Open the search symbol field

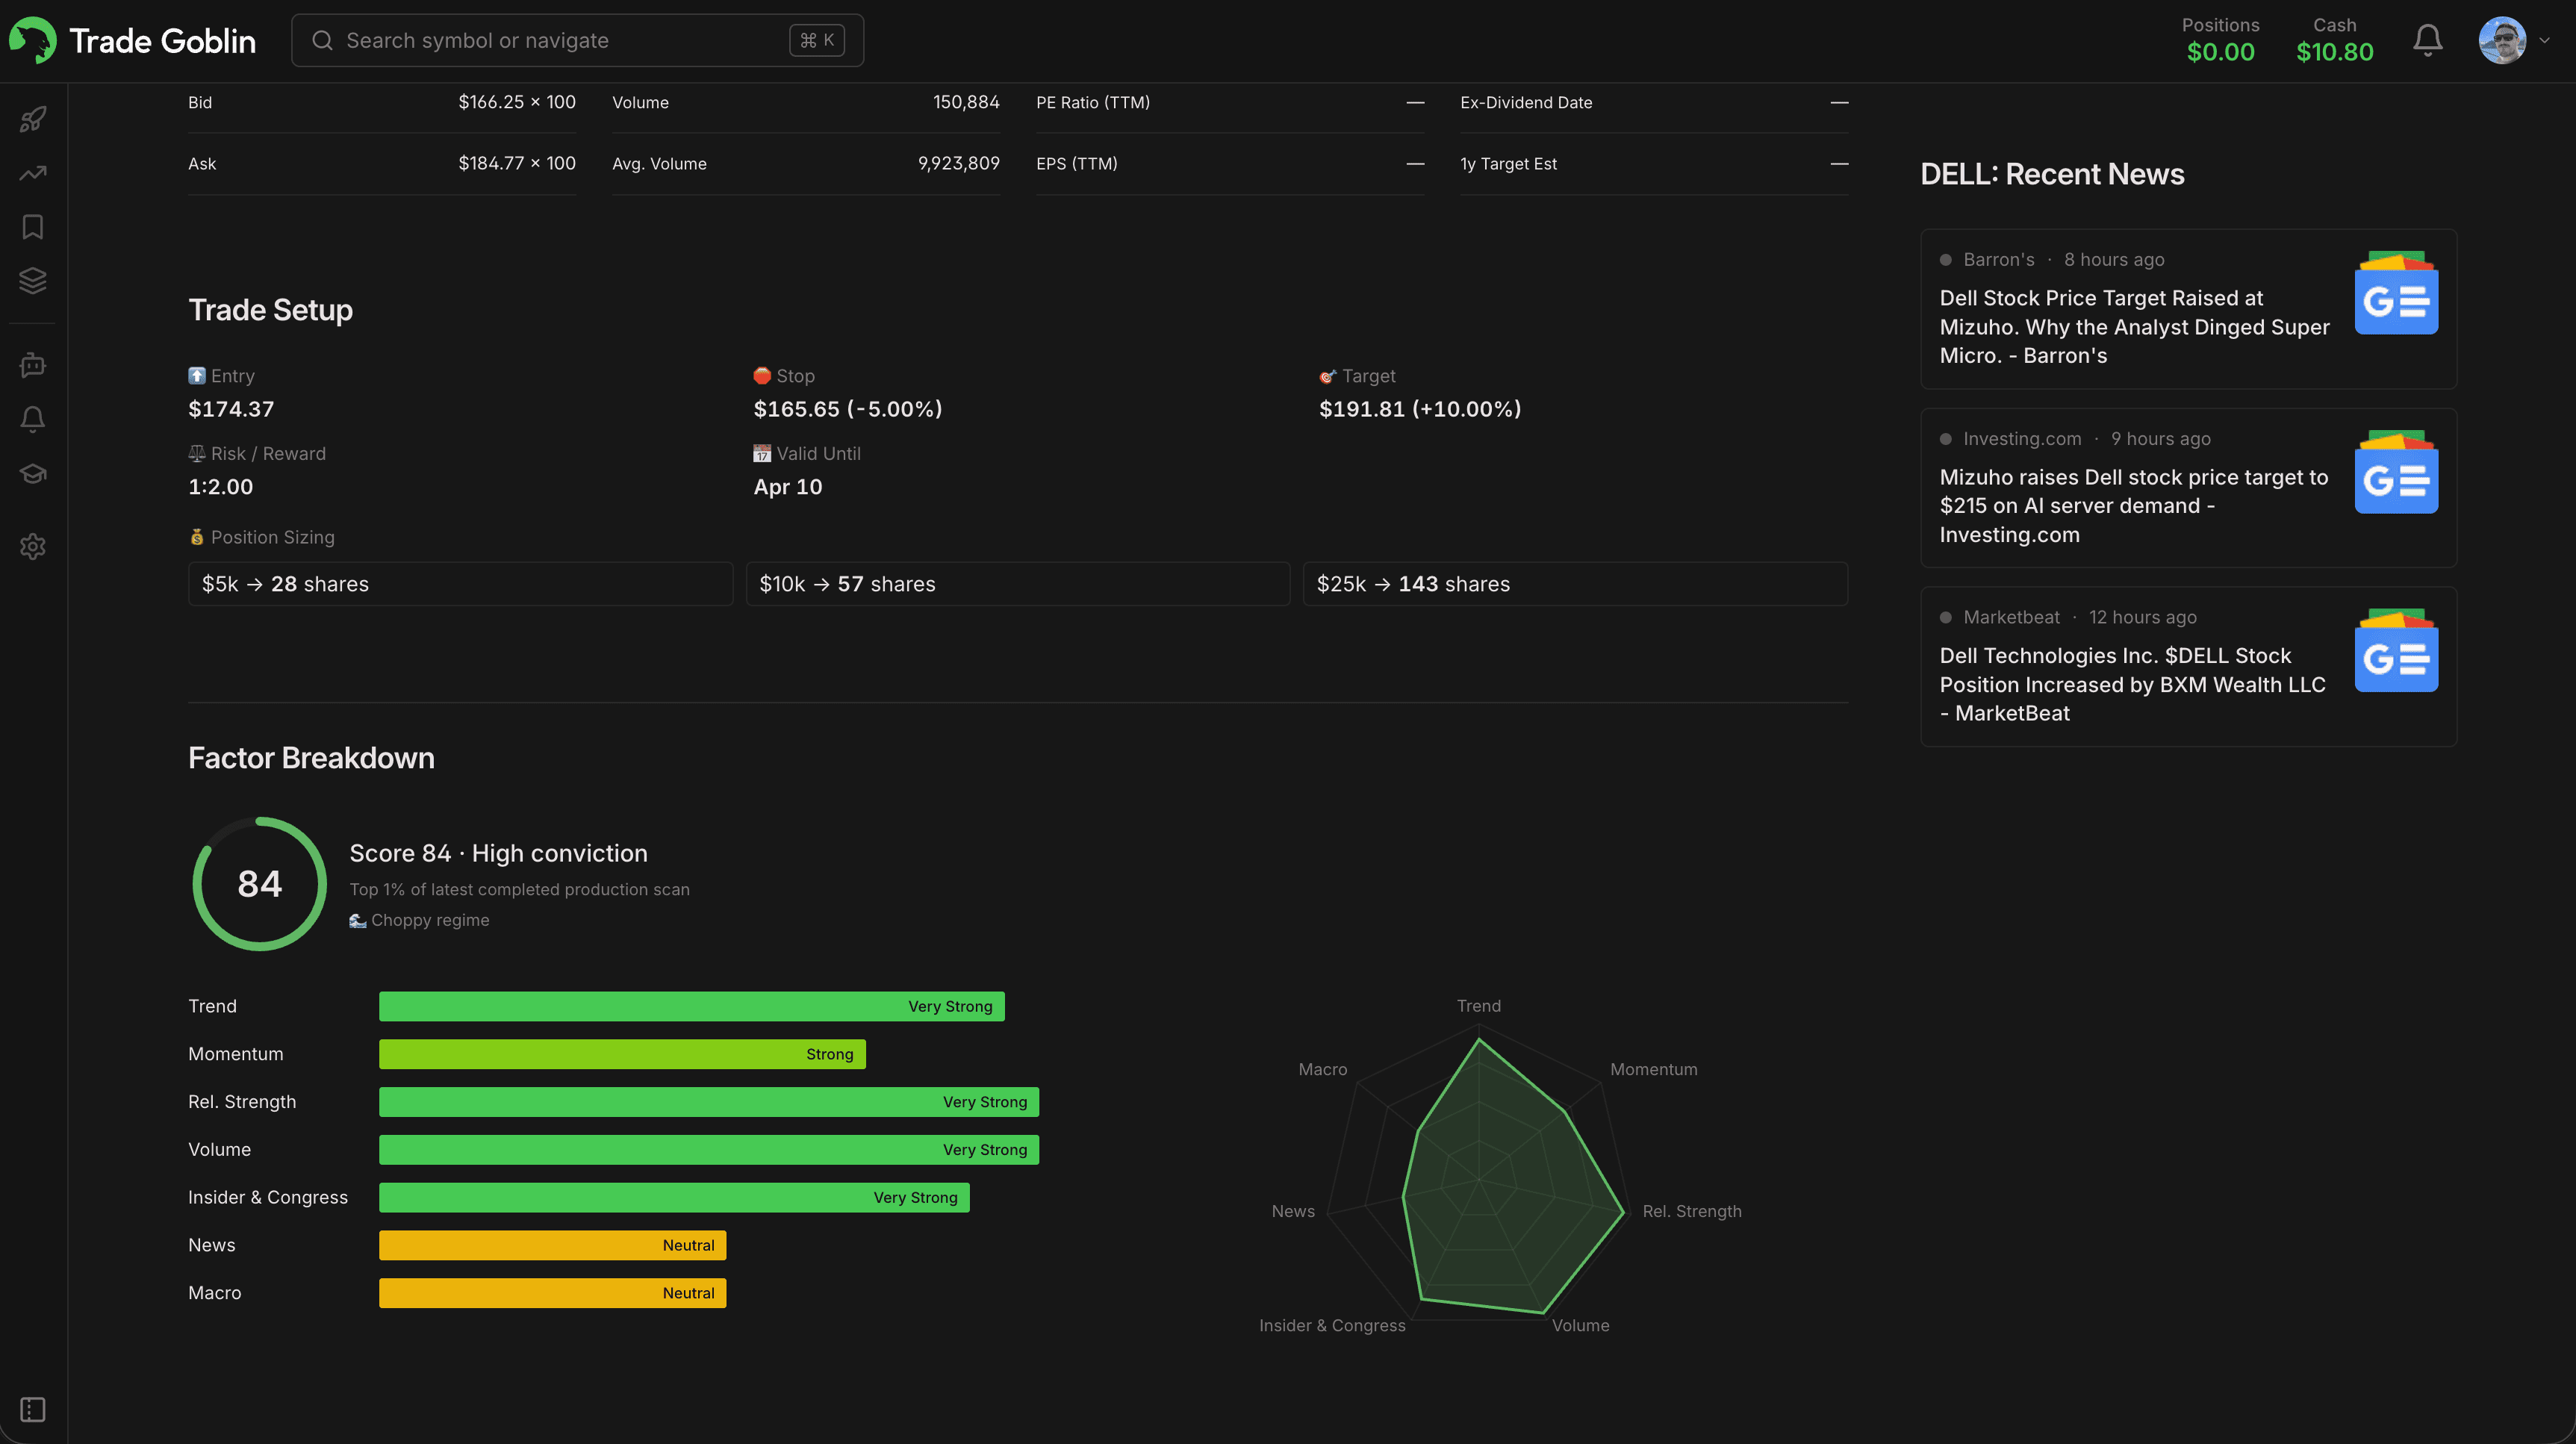pos(577,40)
